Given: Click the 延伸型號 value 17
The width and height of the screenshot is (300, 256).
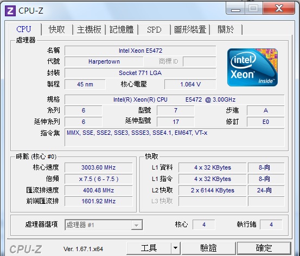Looking at the screenshot, I should click(x=176, y=122).
